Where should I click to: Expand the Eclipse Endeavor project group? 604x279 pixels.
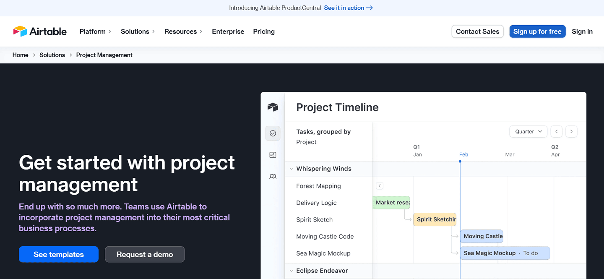click(x=291, y=271)
